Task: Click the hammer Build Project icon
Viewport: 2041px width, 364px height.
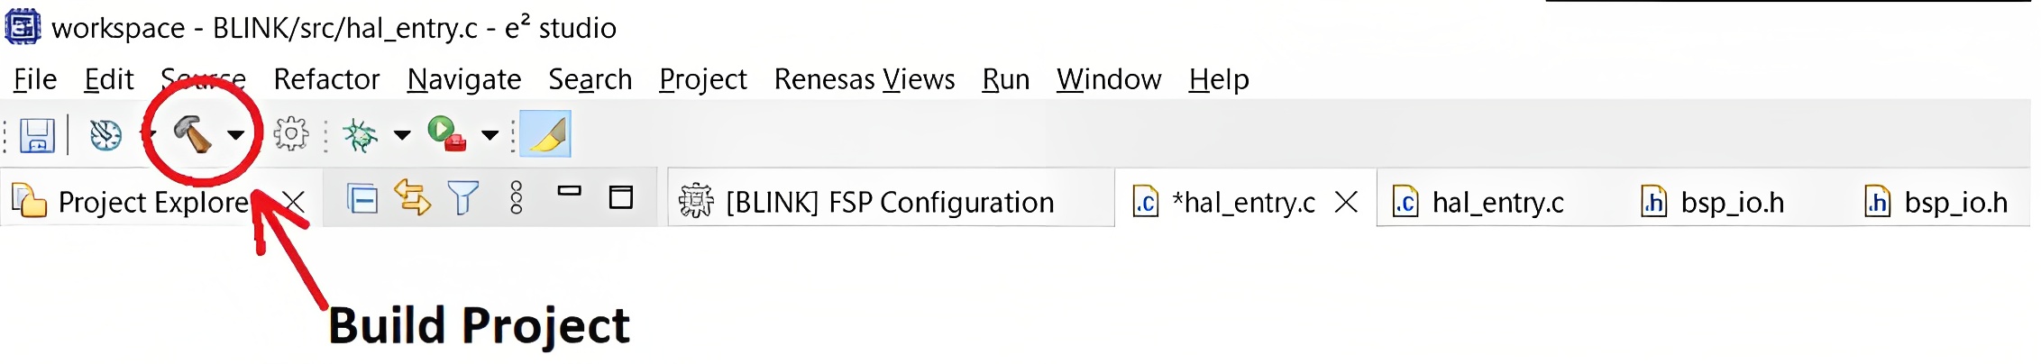Action: pyautogui.click(x=192, y=134)
